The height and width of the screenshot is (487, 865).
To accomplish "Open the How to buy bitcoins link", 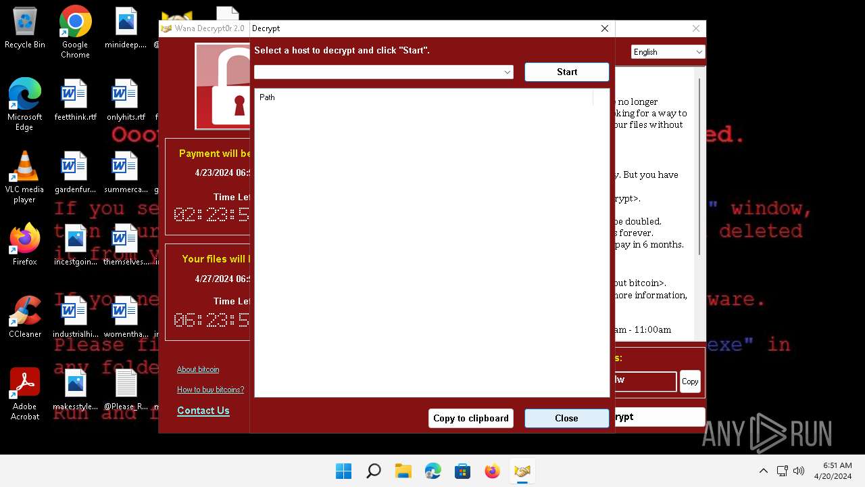I will coord(211,390).
